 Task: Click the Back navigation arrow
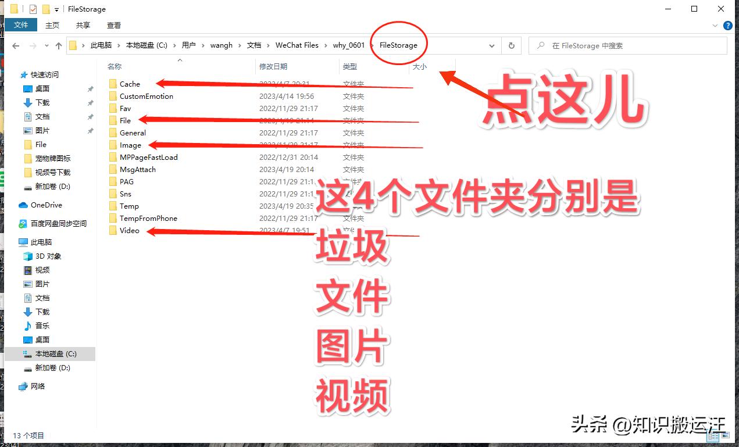(15, 45)
